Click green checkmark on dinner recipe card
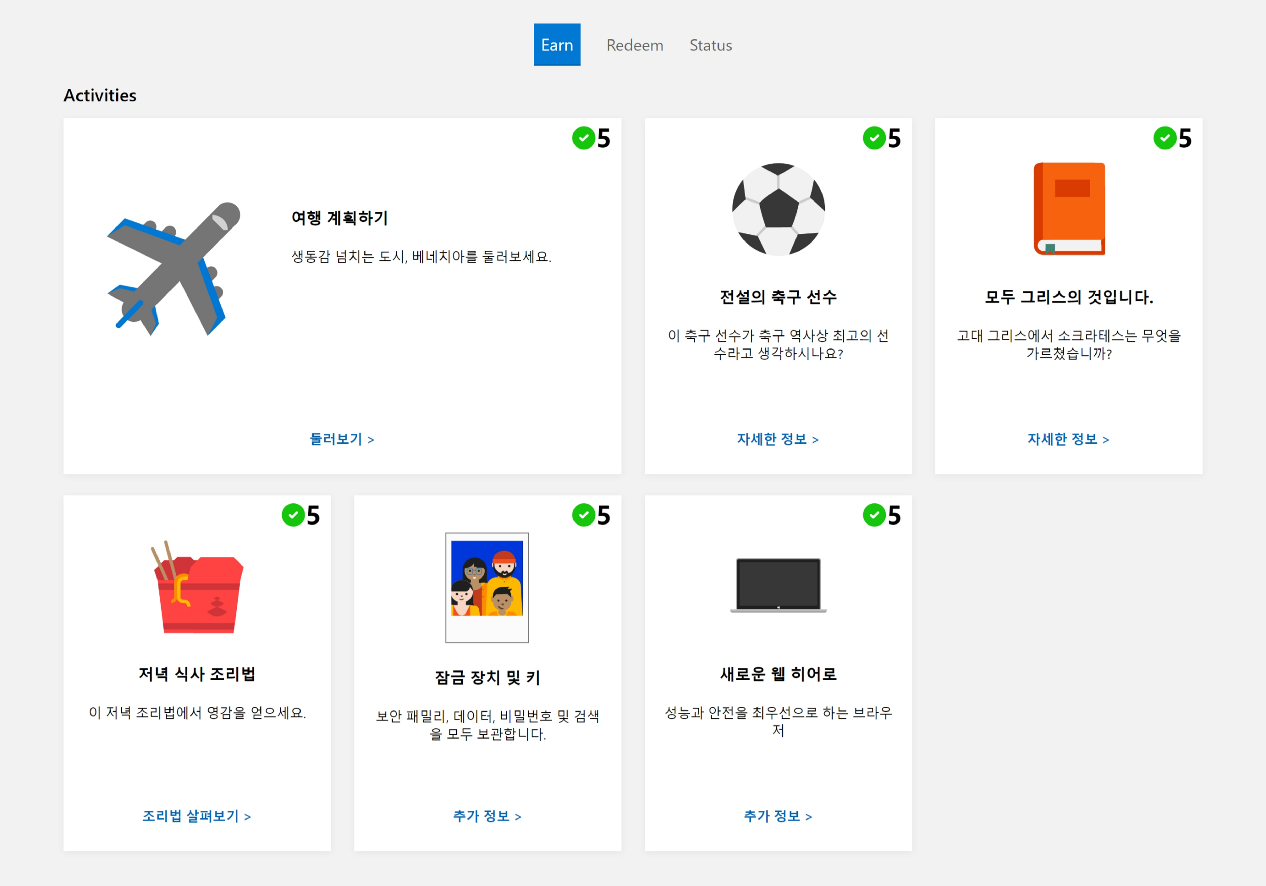 coord(293,515)
